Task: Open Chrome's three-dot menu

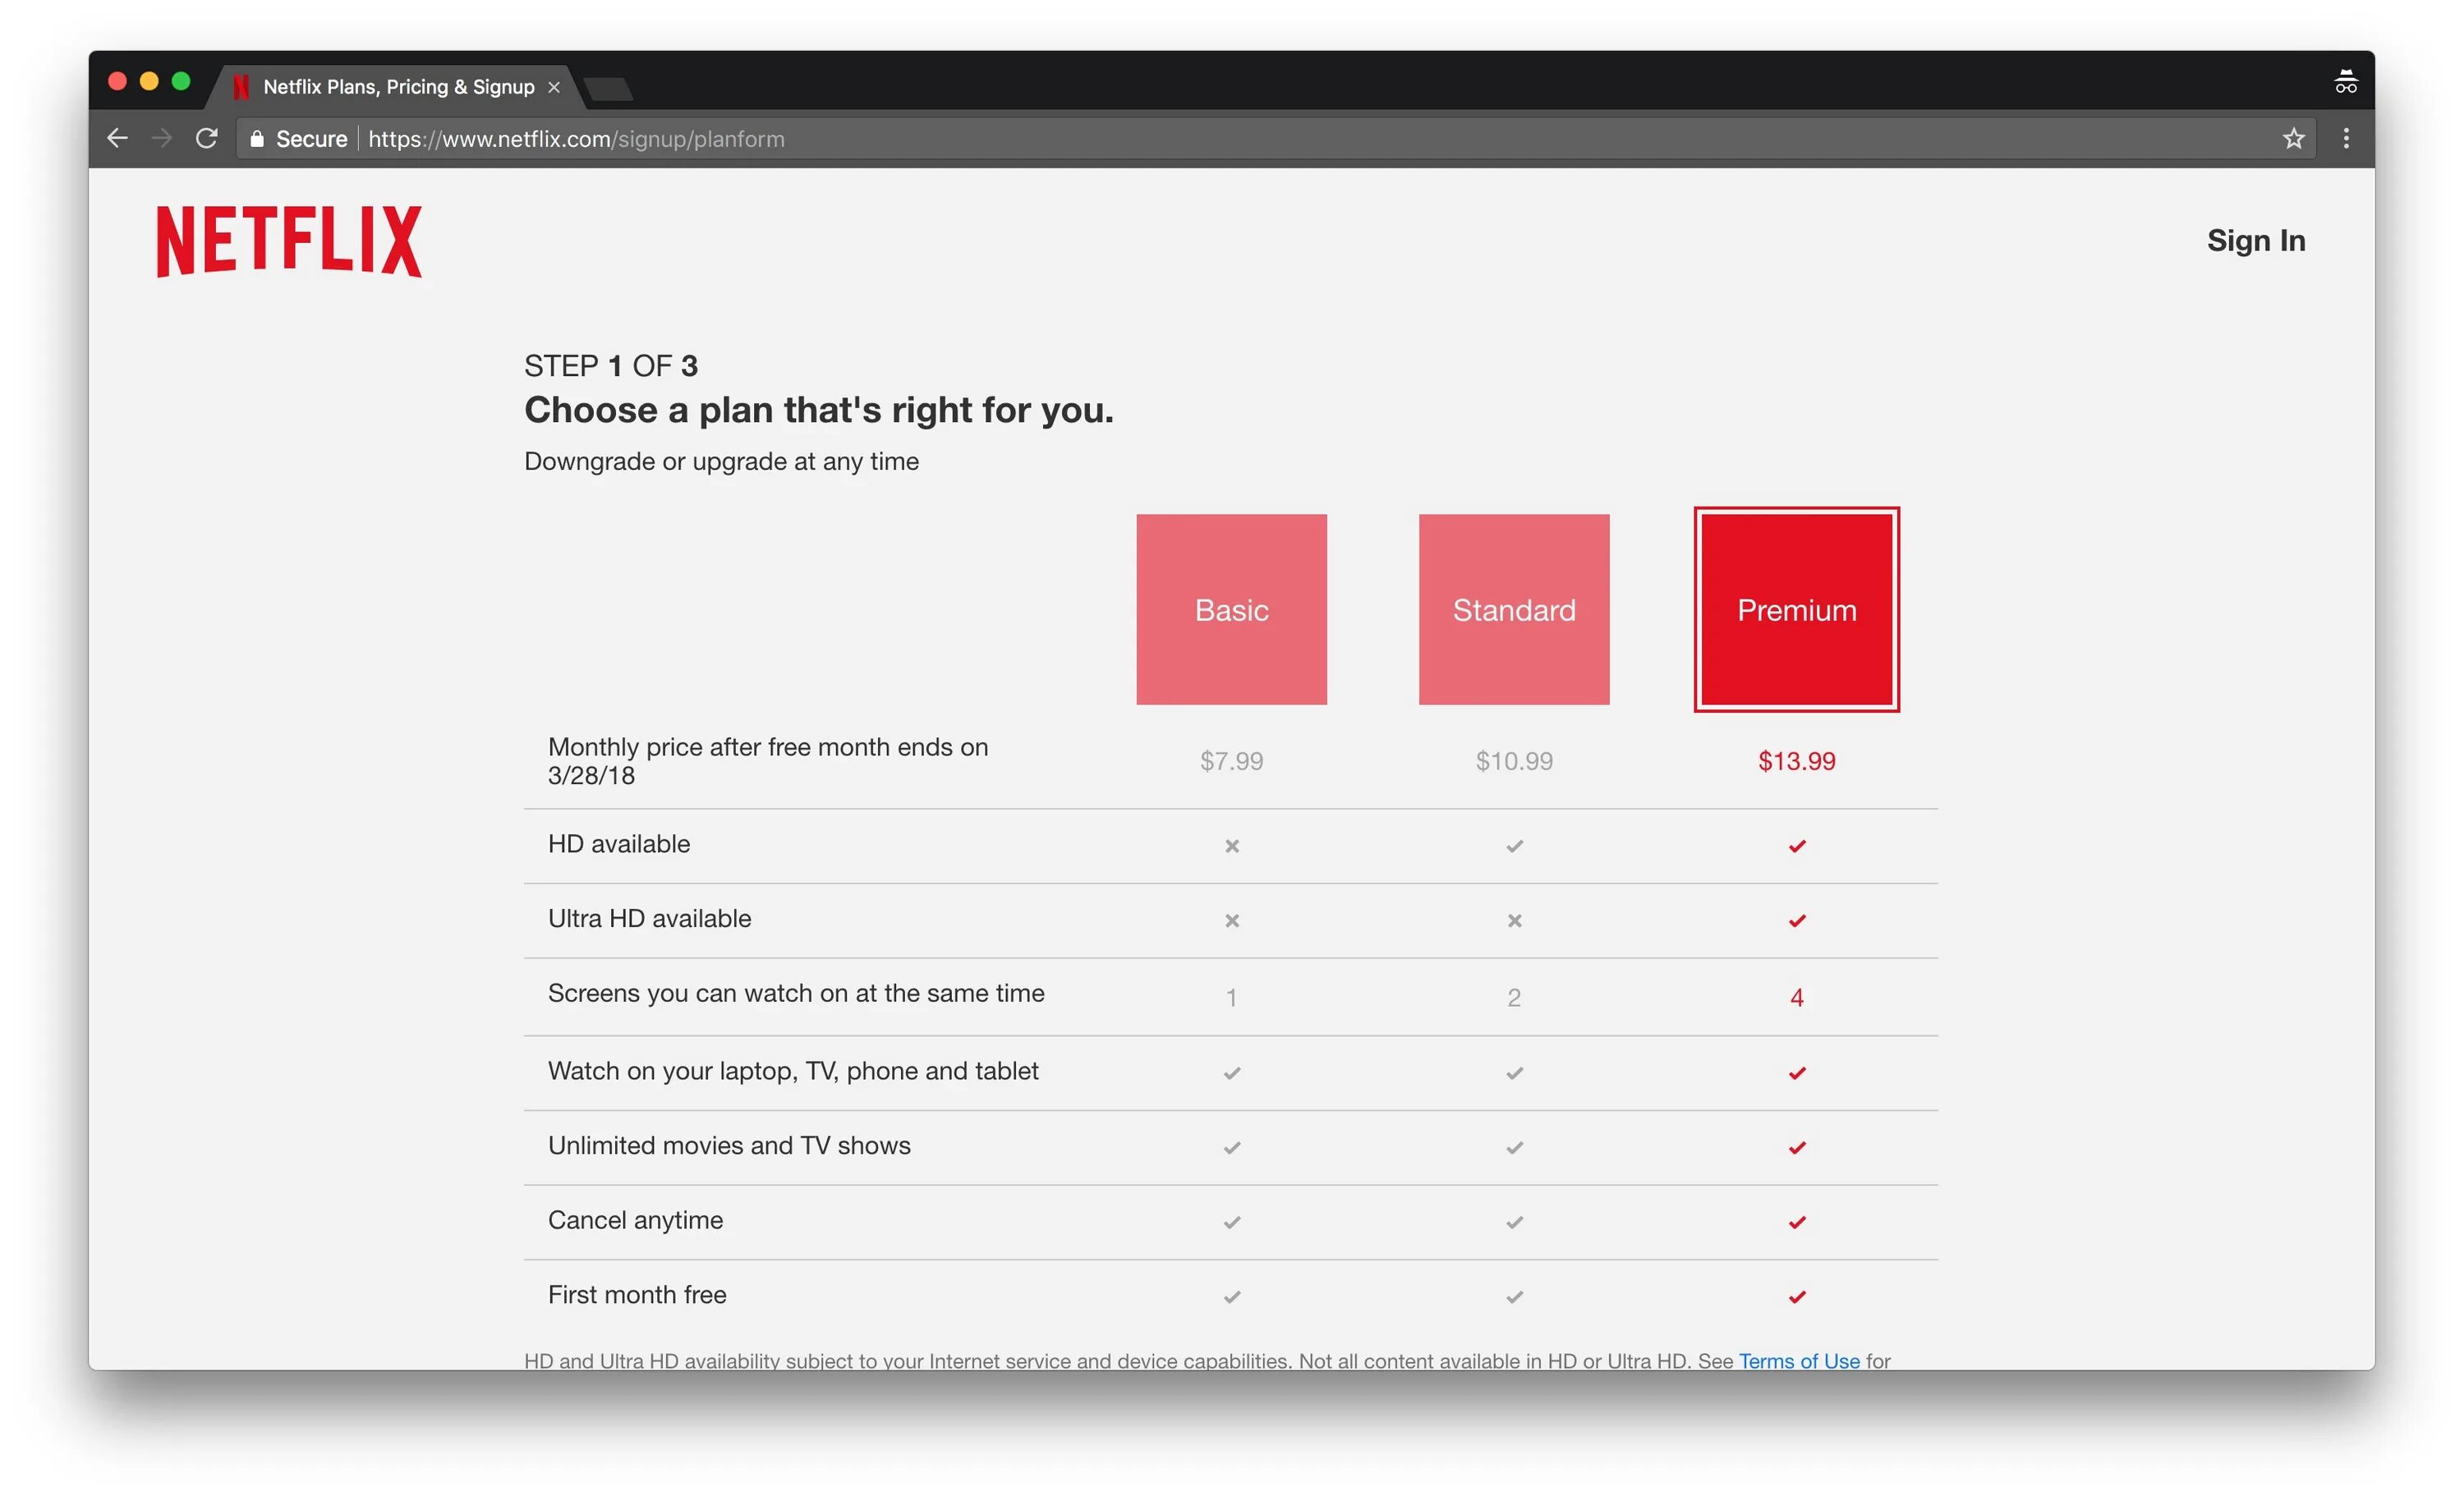Action: coord(2346,138)
